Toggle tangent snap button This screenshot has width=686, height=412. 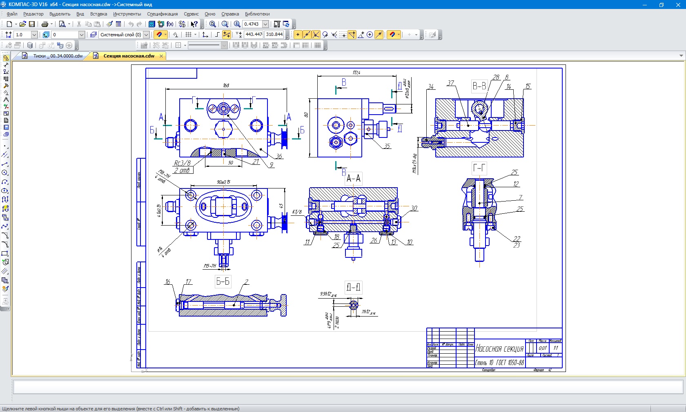click(x=325, y=35)
